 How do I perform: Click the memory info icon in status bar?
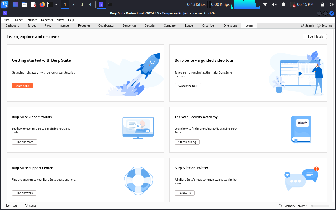coord(280,206)
